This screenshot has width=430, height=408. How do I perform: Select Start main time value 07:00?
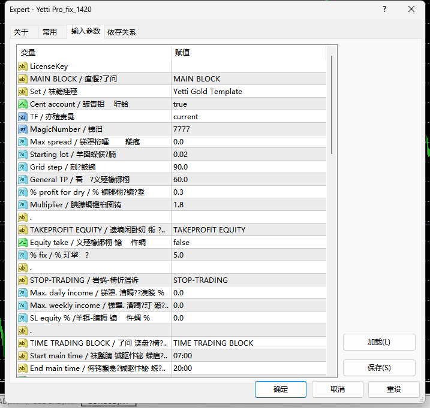249,356
